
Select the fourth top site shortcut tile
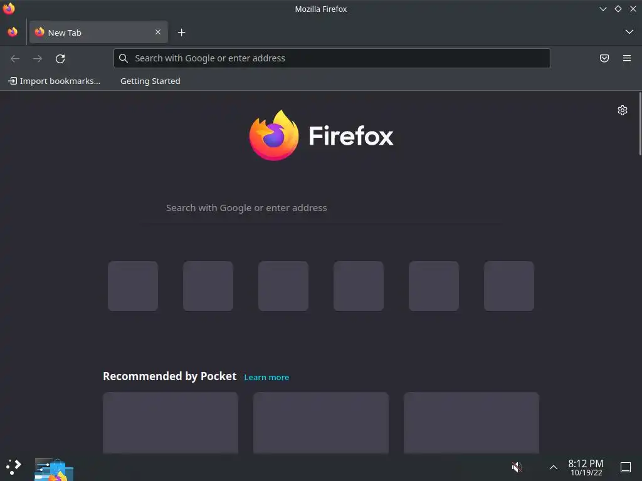[x=359, y=286]
